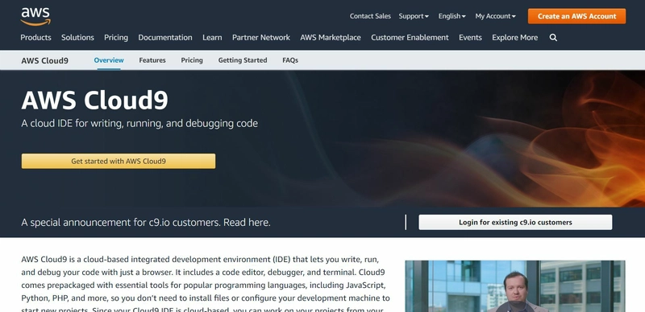645x312 pixels.
Task: Click Login for existing c9.io customers
Action: click(515, 222)
